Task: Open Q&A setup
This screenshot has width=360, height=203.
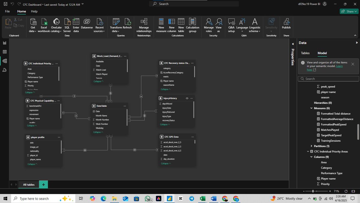Action: (x=231, y=25)
